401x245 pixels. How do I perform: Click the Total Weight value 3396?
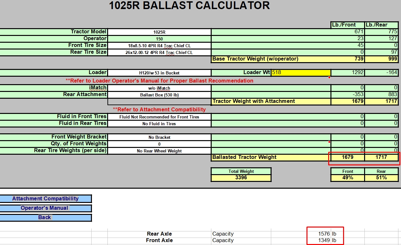pos(241,178)
